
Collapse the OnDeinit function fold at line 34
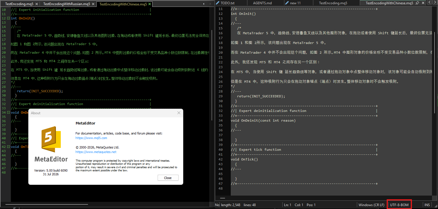point(8,112)
